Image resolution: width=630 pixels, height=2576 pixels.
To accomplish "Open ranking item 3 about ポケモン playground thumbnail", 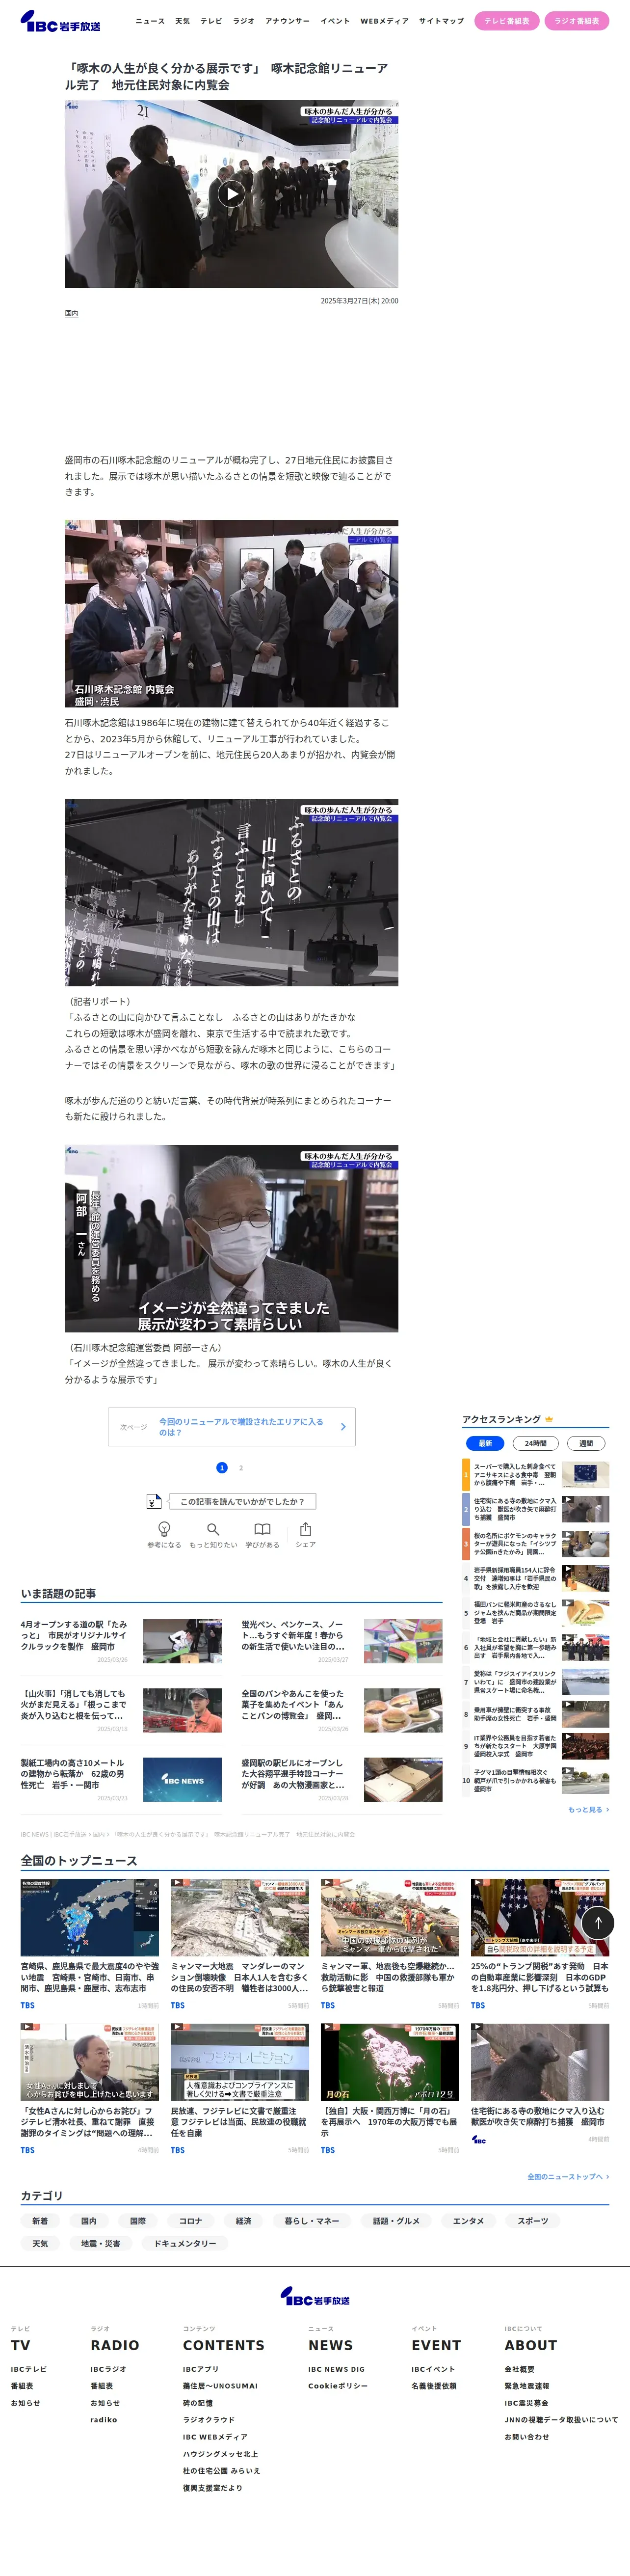I will click(585, 1543).
